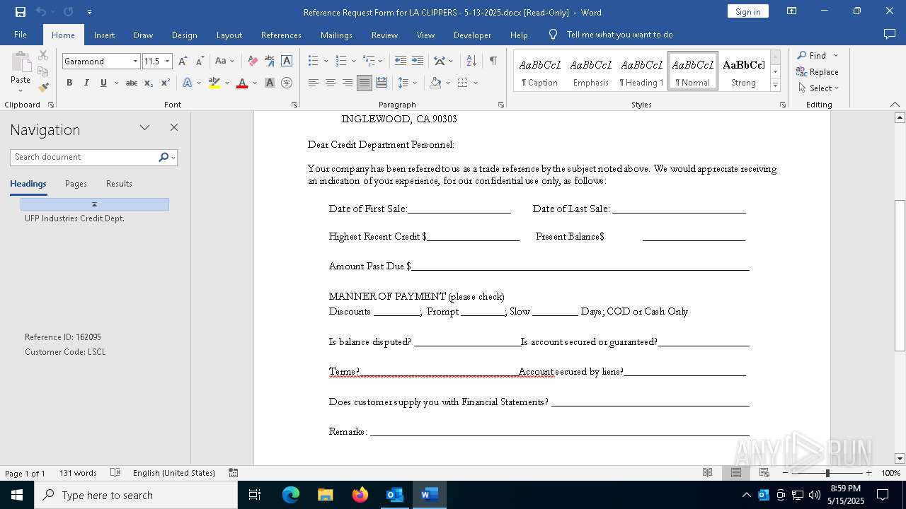906x509 pixels.
Task: Click the Sign in button
Action: tap(747, 11)
